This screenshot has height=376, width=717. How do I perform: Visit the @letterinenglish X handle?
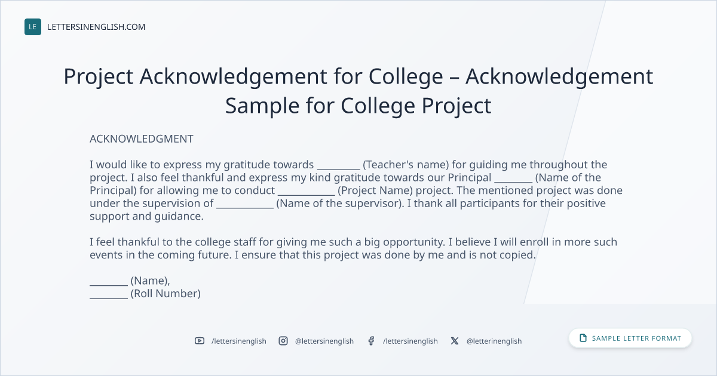click(x=494, y=341)
